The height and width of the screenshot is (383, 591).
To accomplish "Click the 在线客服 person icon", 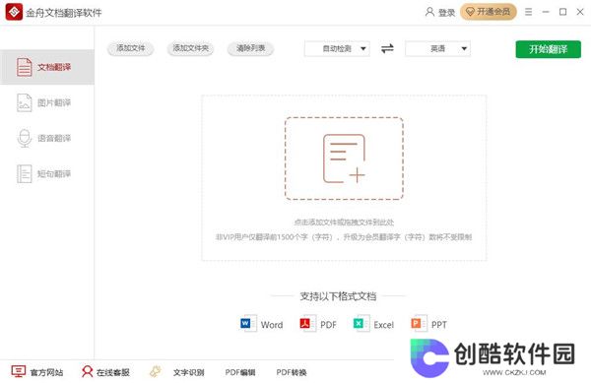I will pyautogui.click(x=87, y=372).
